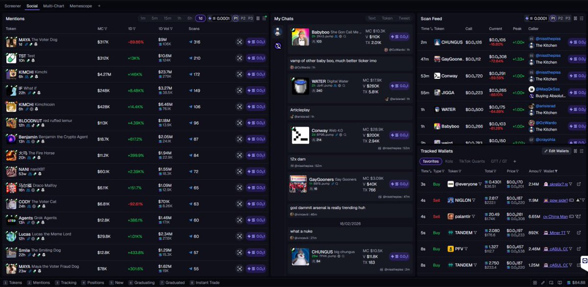The image size is (588, 287).
Task: Click the filter settings icon in Scan Feed header
Action: point(582,18)
